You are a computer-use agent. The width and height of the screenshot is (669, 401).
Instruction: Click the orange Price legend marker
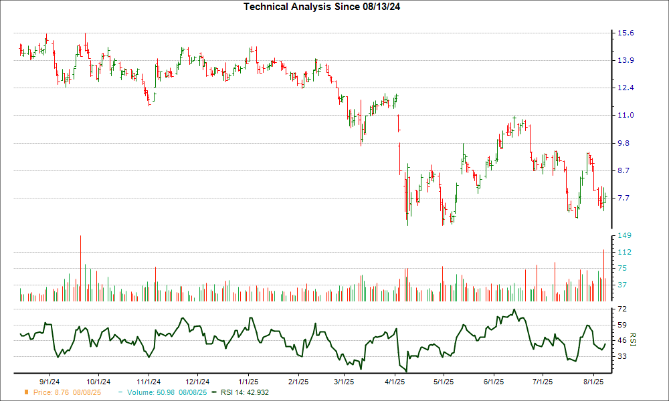[x=27, y=392]
